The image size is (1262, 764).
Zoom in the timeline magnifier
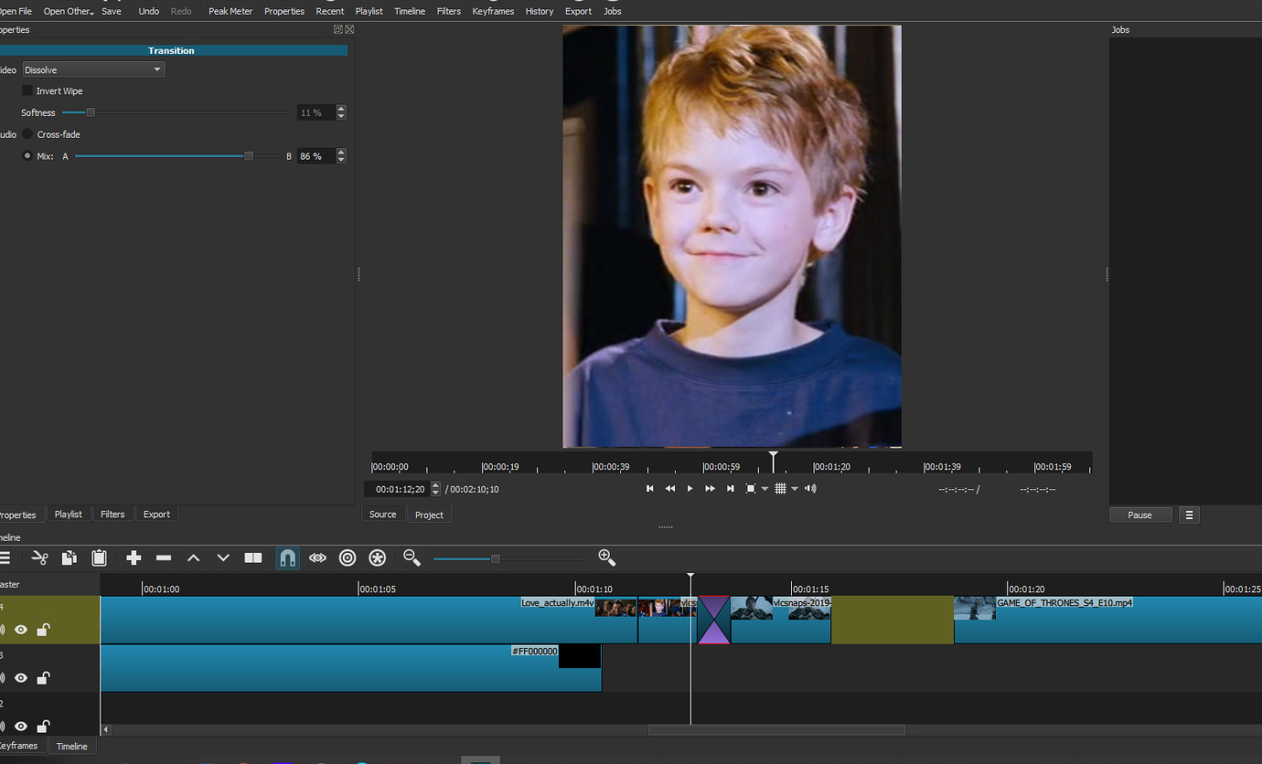[x=606, y=557]
